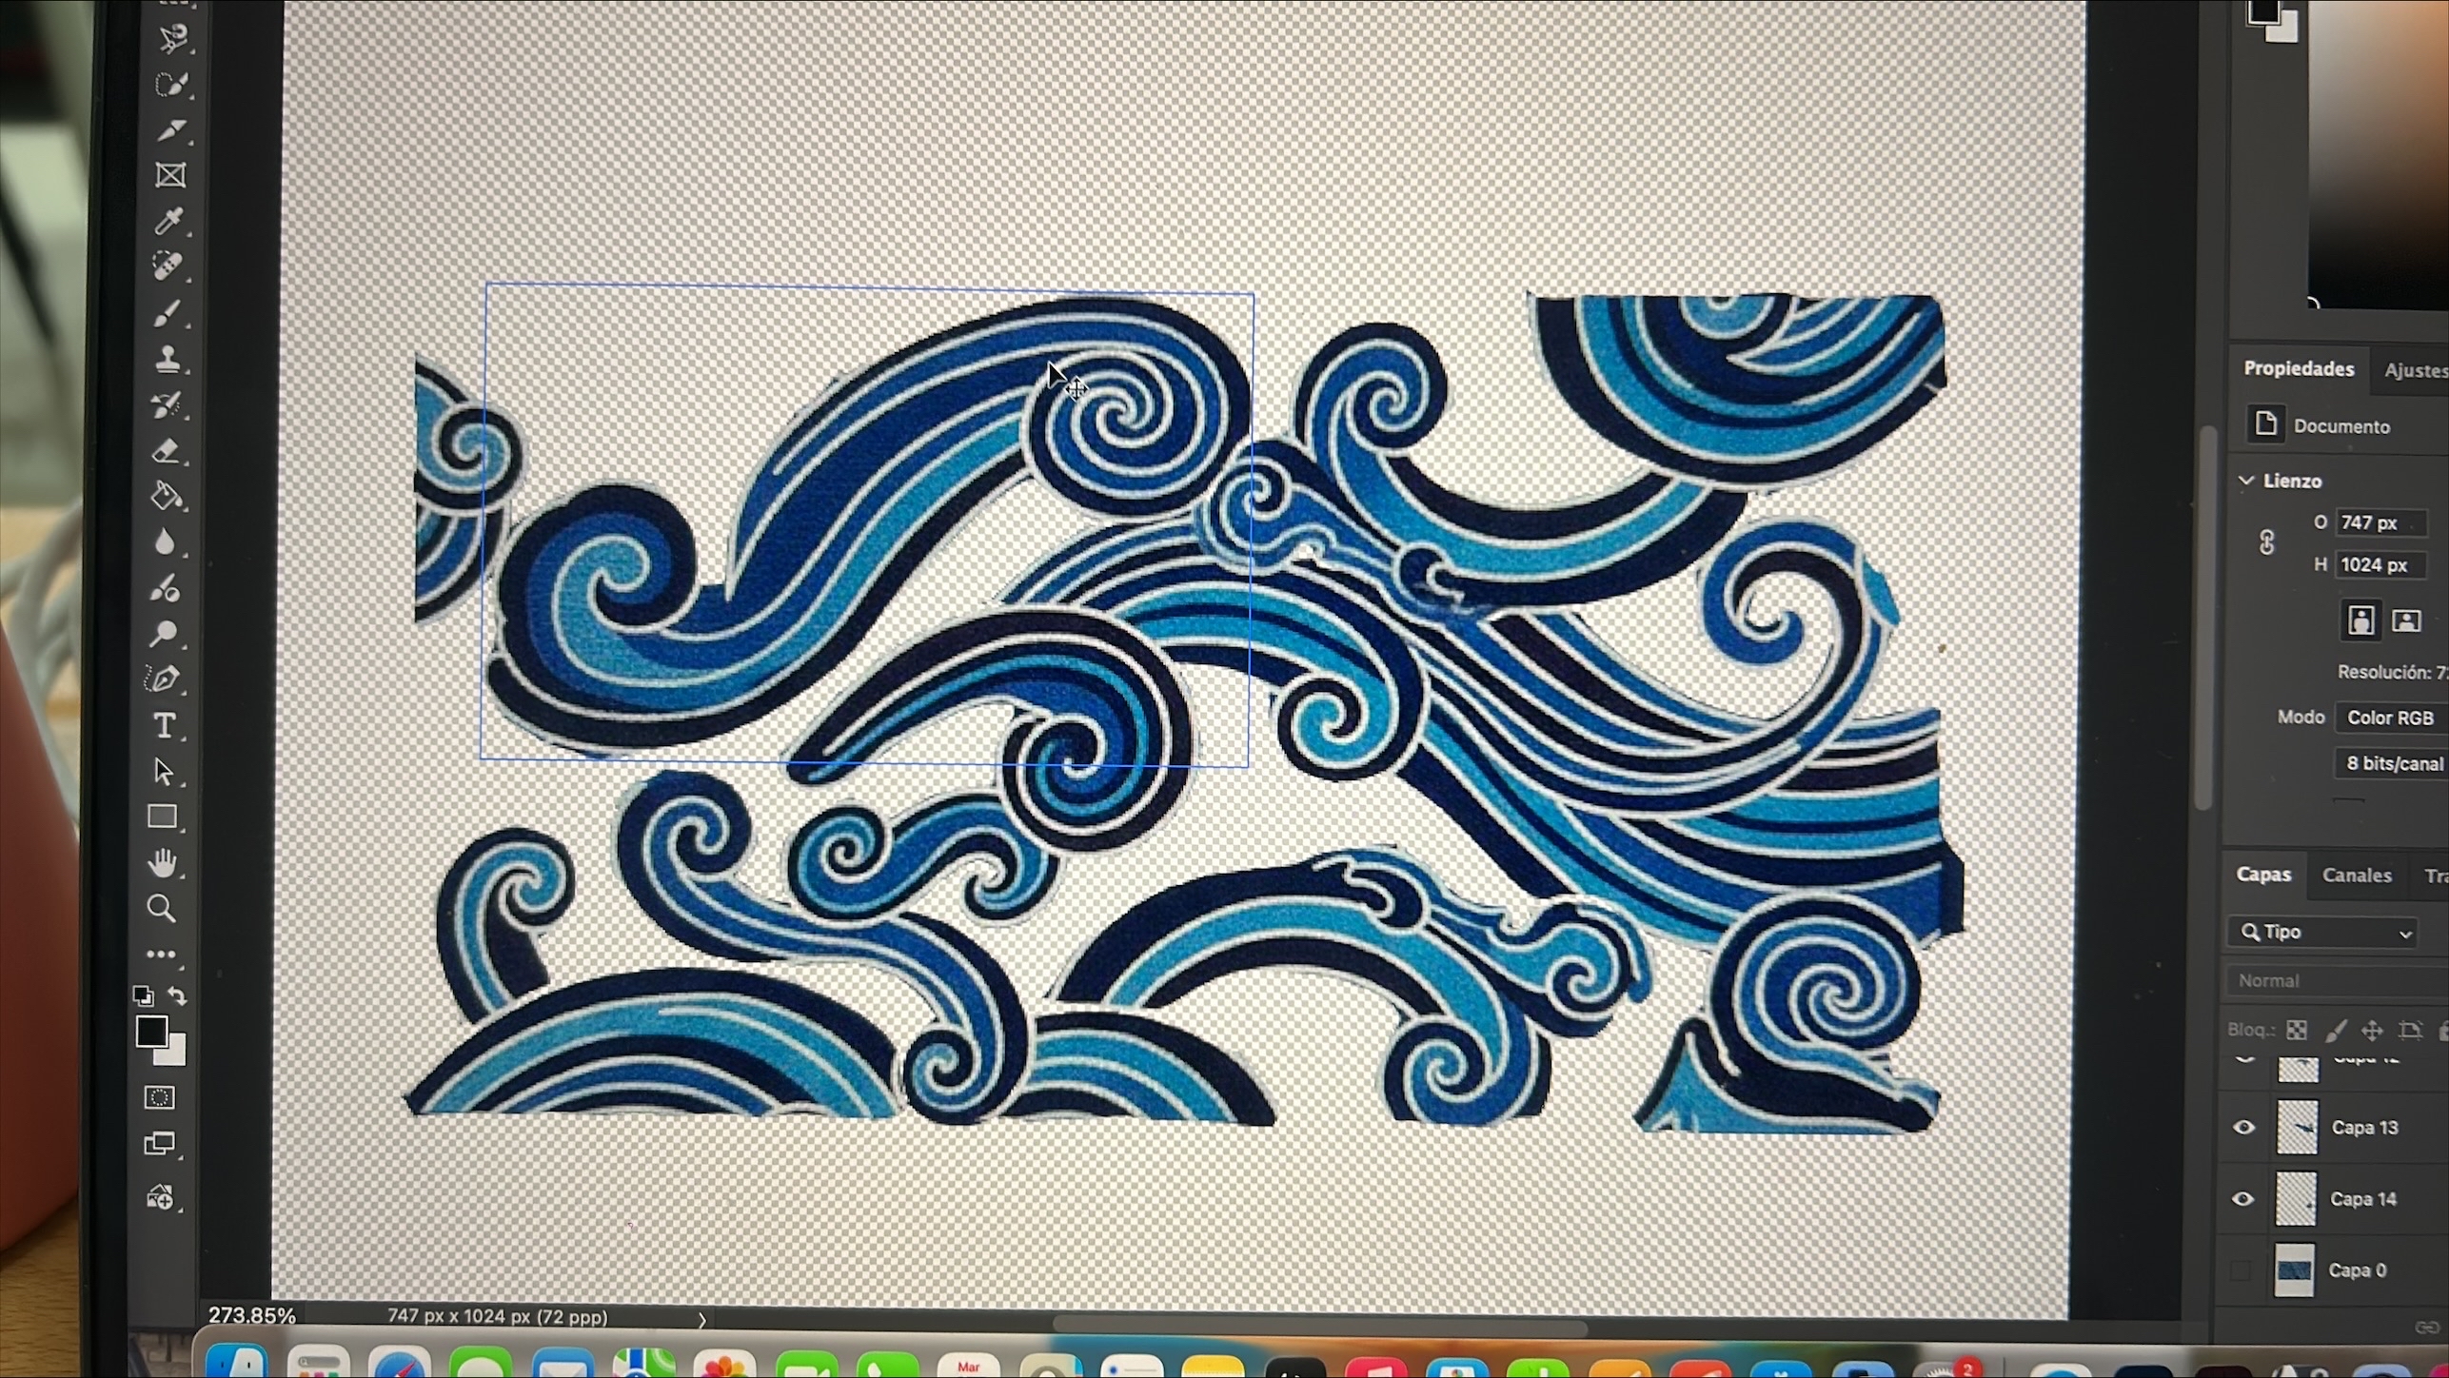Screen dimensions: 2449x1378
Task: Hide the Capa 13 layer
Action: [x=2243, y=1128]
